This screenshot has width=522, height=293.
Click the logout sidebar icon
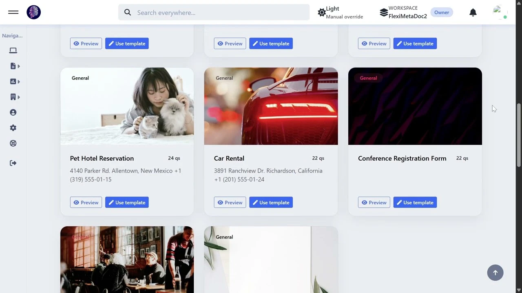pyautogui.click(x=13, y=163)
